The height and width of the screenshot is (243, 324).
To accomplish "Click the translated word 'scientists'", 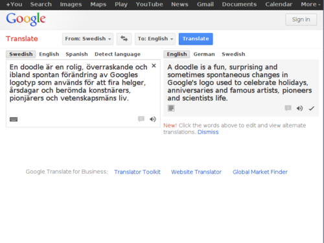I will pos(198,98).
